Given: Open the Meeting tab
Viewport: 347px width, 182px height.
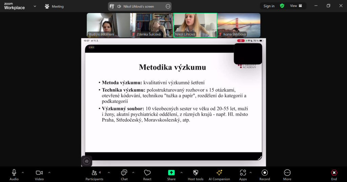Looking at the screenshot, I should click(x=54, y=6).
